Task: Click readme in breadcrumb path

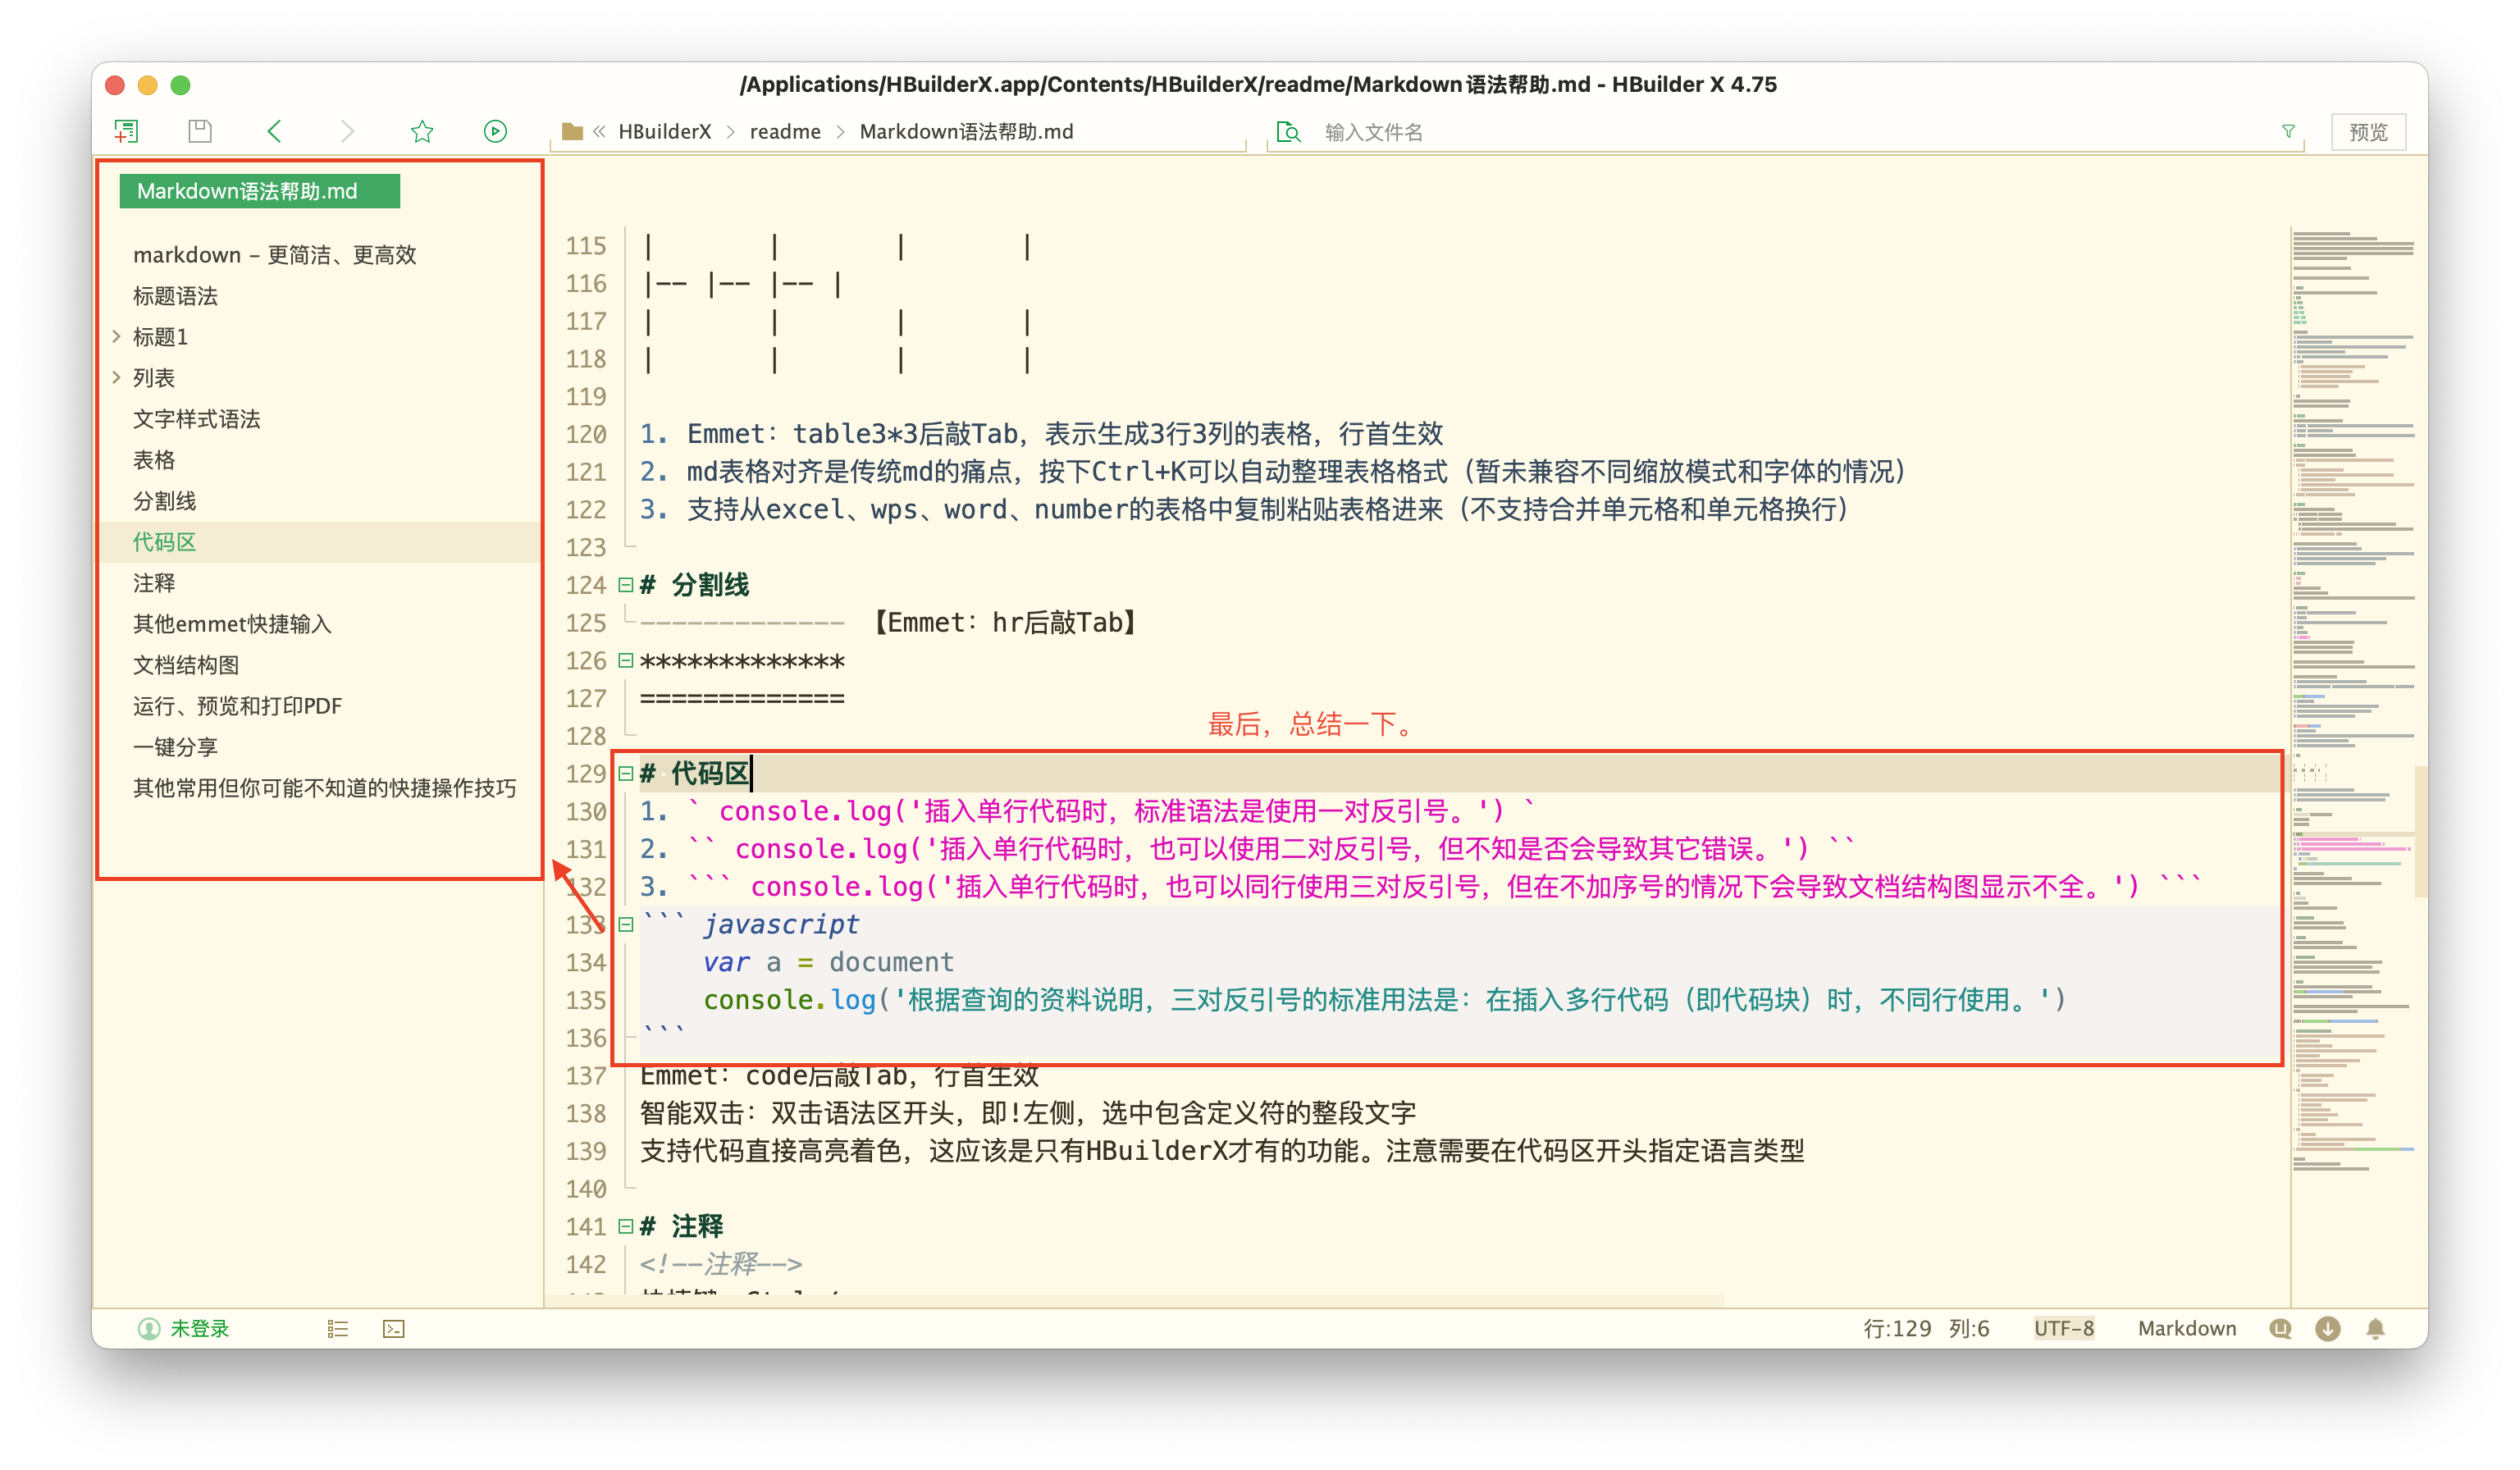Action: click(785, 131)
